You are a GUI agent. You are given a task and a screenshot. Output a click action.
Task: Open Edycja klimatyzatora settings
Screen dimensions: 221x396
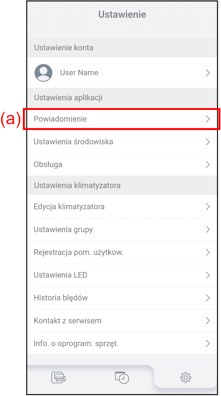click(x=69, y=207)
